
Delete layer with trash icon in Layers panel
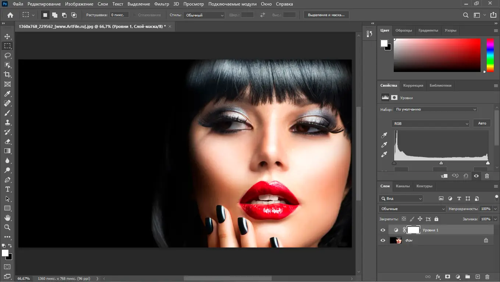pos(487,276)
